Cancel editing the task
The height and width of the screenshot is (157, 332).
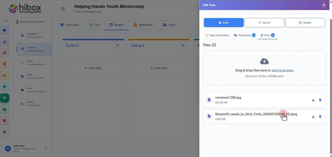click(264, 22)
